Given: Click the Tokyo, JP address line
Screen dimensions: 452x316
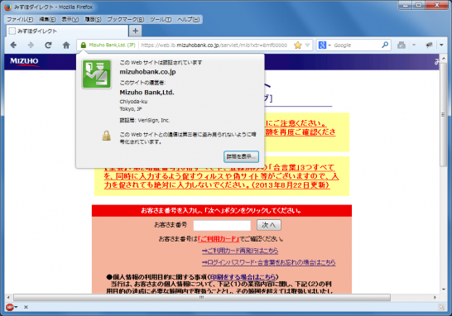Looking at the screenshot, I should [131, 109].
